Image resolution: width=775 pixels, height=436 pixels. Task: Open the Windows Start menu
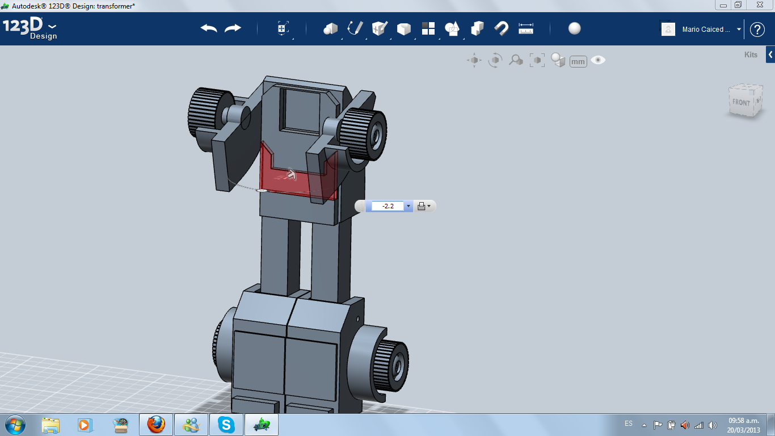pyautogui.click(x=15, y=425)
